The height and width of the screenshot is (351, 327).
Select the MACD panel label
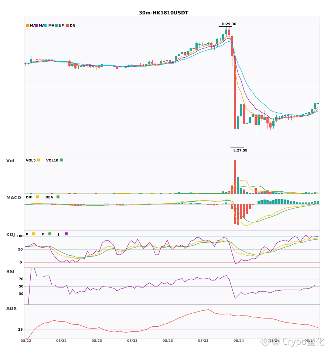pyautogui.click(x=13, y=198)
